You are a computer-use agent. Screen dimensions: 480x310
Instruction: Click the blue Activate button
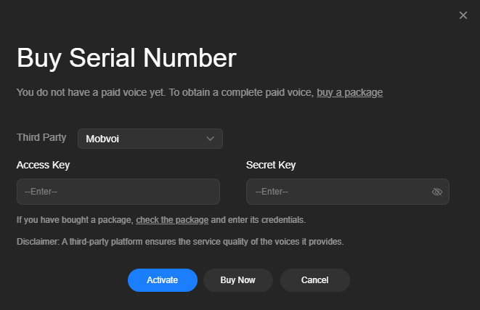pos(163,280)
